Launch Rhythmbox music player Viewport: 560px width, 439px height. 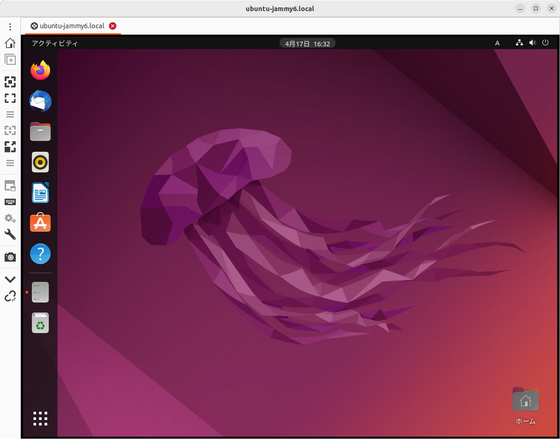click(40, 162)
